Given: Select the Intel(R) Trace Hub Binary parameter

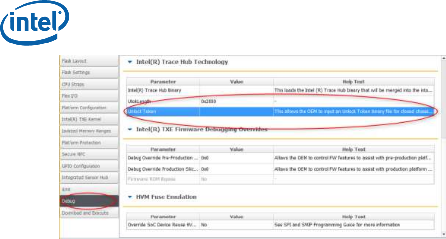Looking at the screenshot, I should 163,90.
